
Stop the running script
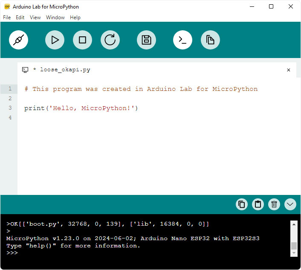82,40
